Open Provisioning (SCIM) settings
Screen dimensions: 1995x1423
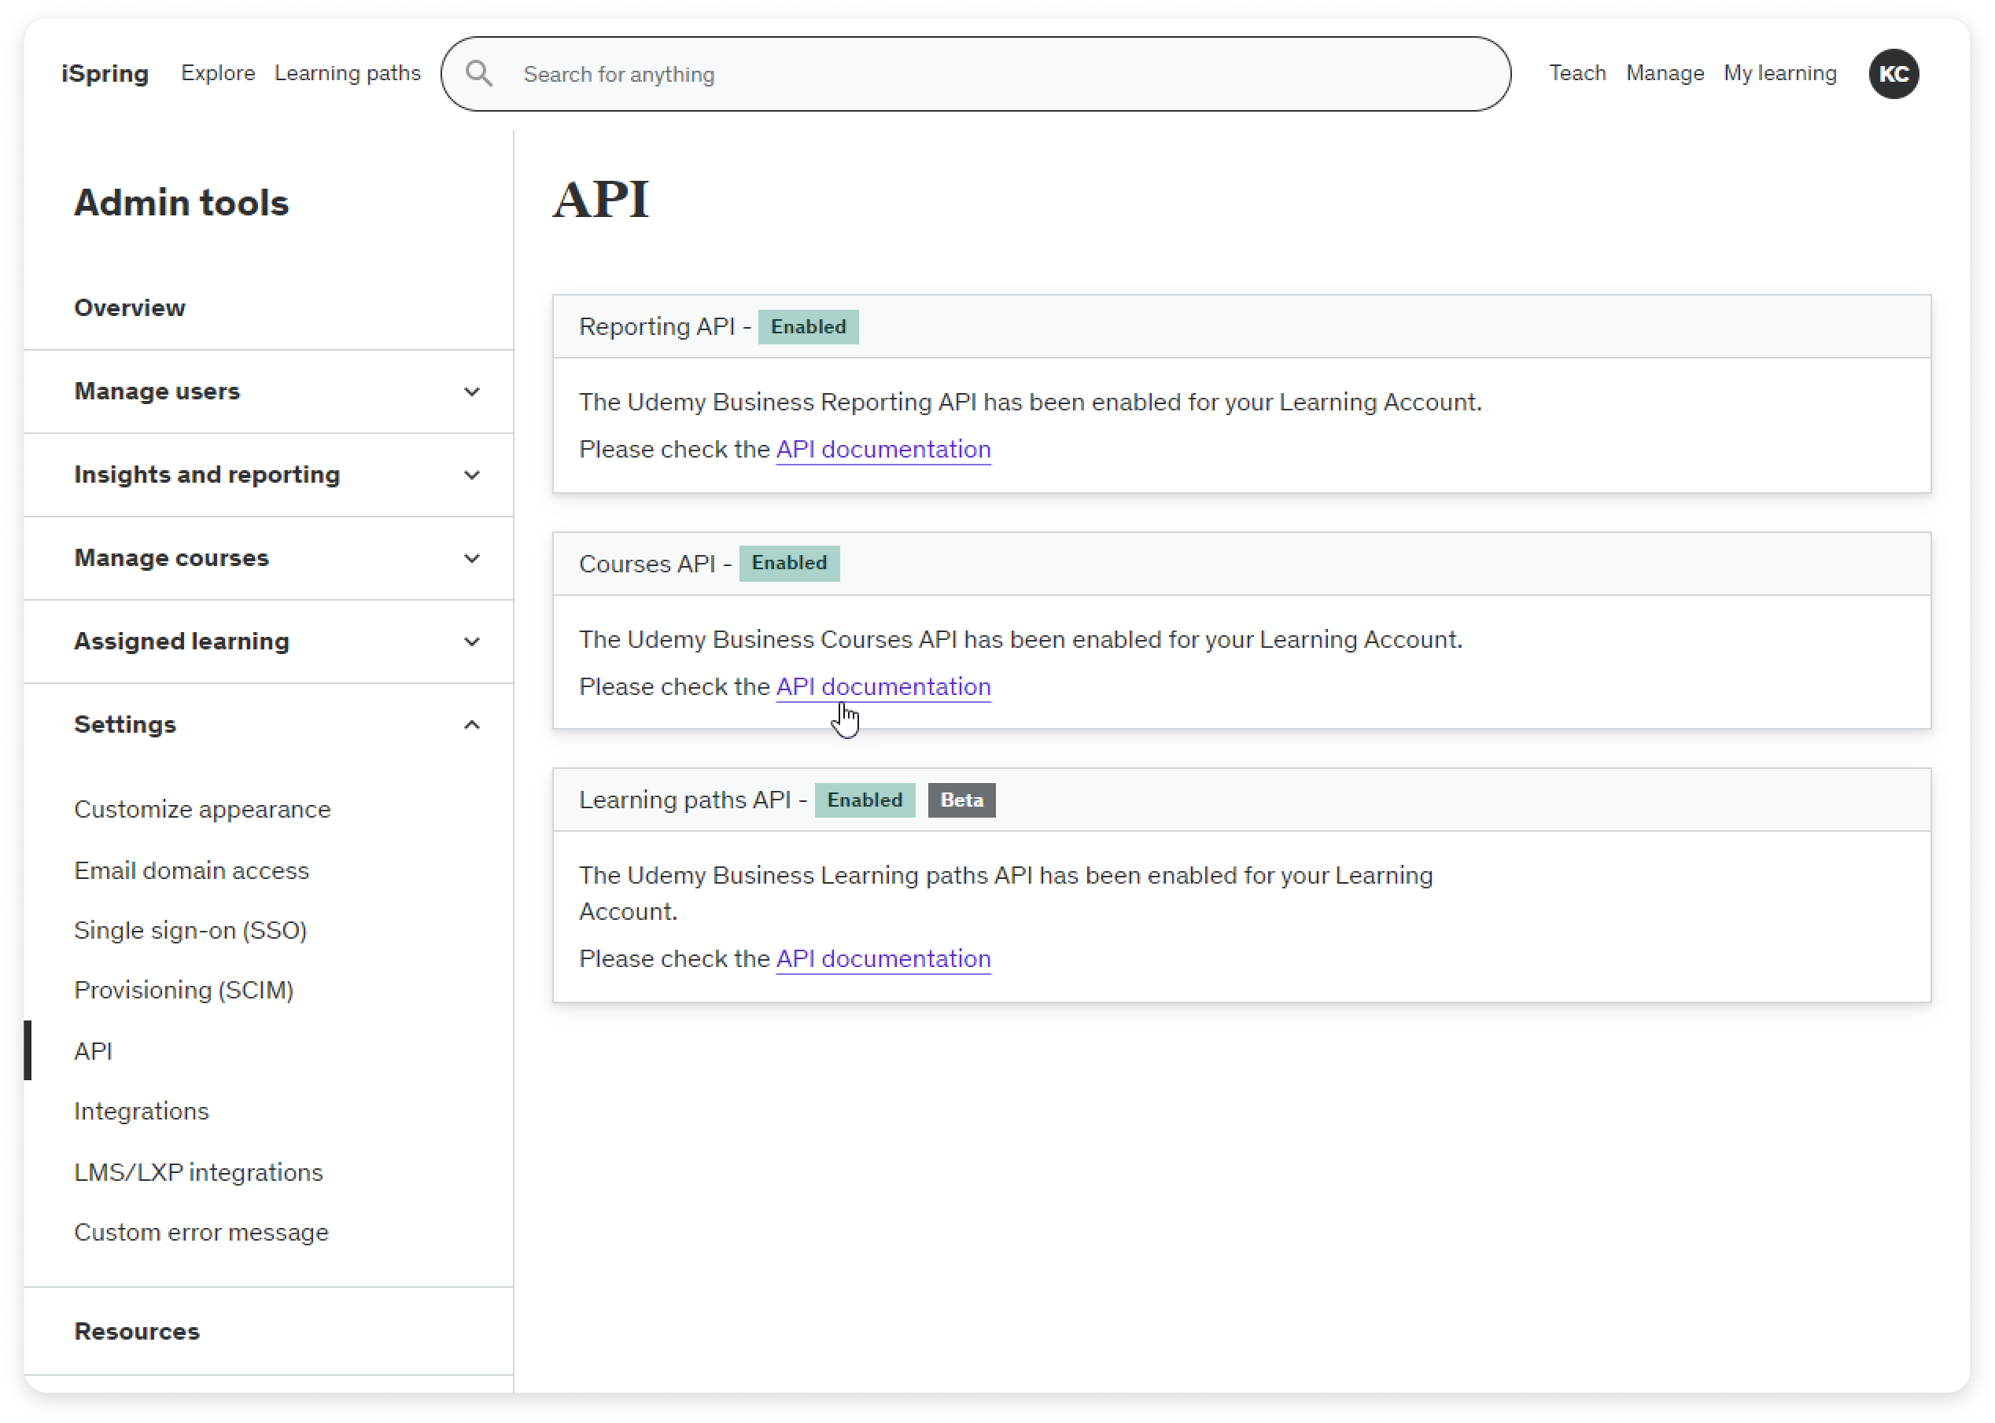(x=184, y=990)
